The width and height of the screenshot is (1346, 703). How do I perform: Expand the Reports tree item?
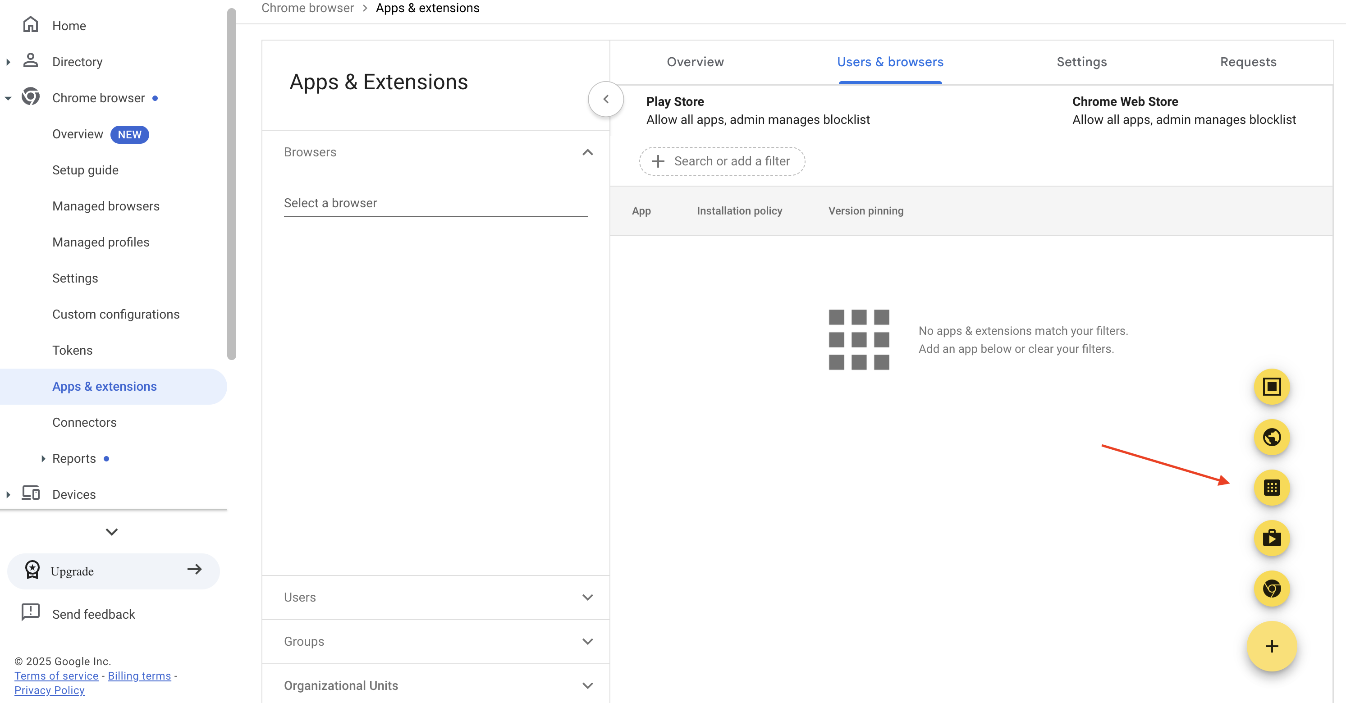point(43,459)
